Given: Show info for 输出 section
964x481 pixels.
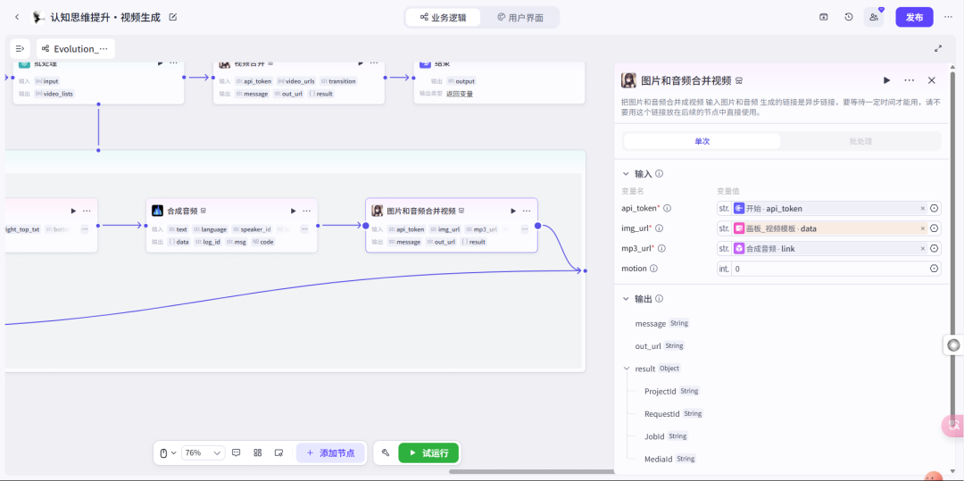Looking at the screenshot, I should 659,299.
